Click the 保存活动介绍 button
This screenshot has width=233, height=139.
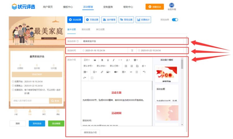[x=90, y=132]
